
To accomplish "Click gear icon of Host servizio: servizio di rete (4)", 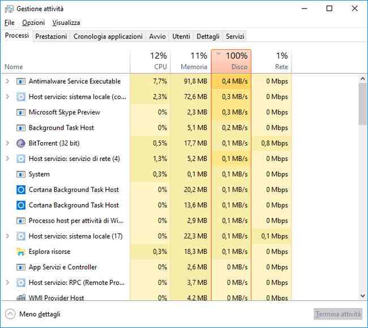I will [20, 159].
